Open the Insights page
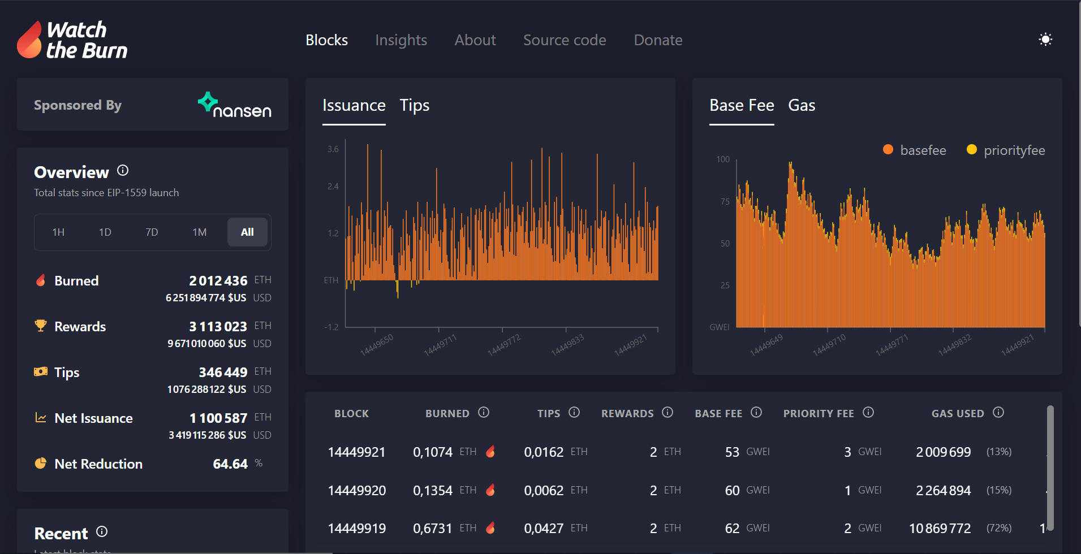The height and width of the screenshot is (554, 1081). coord(401,40)
